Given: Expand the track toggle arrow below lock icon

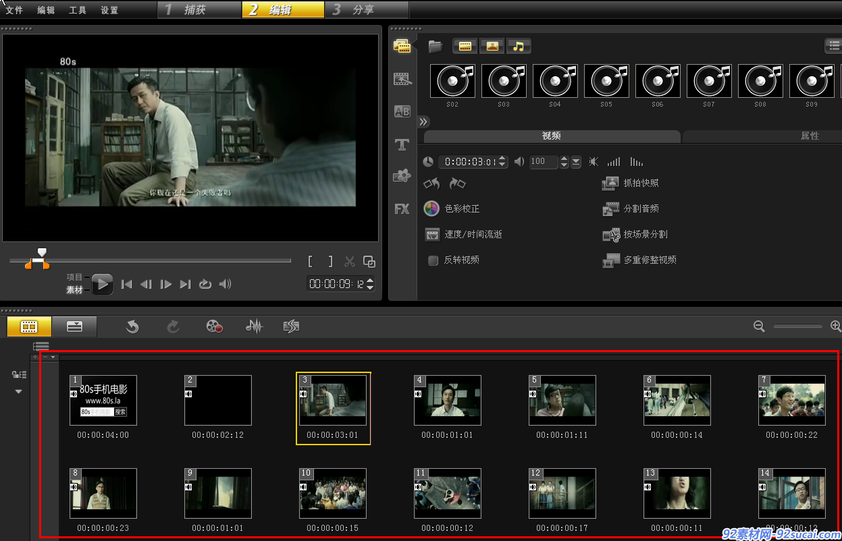Looking at the screenshot, I should coord(19,391).
